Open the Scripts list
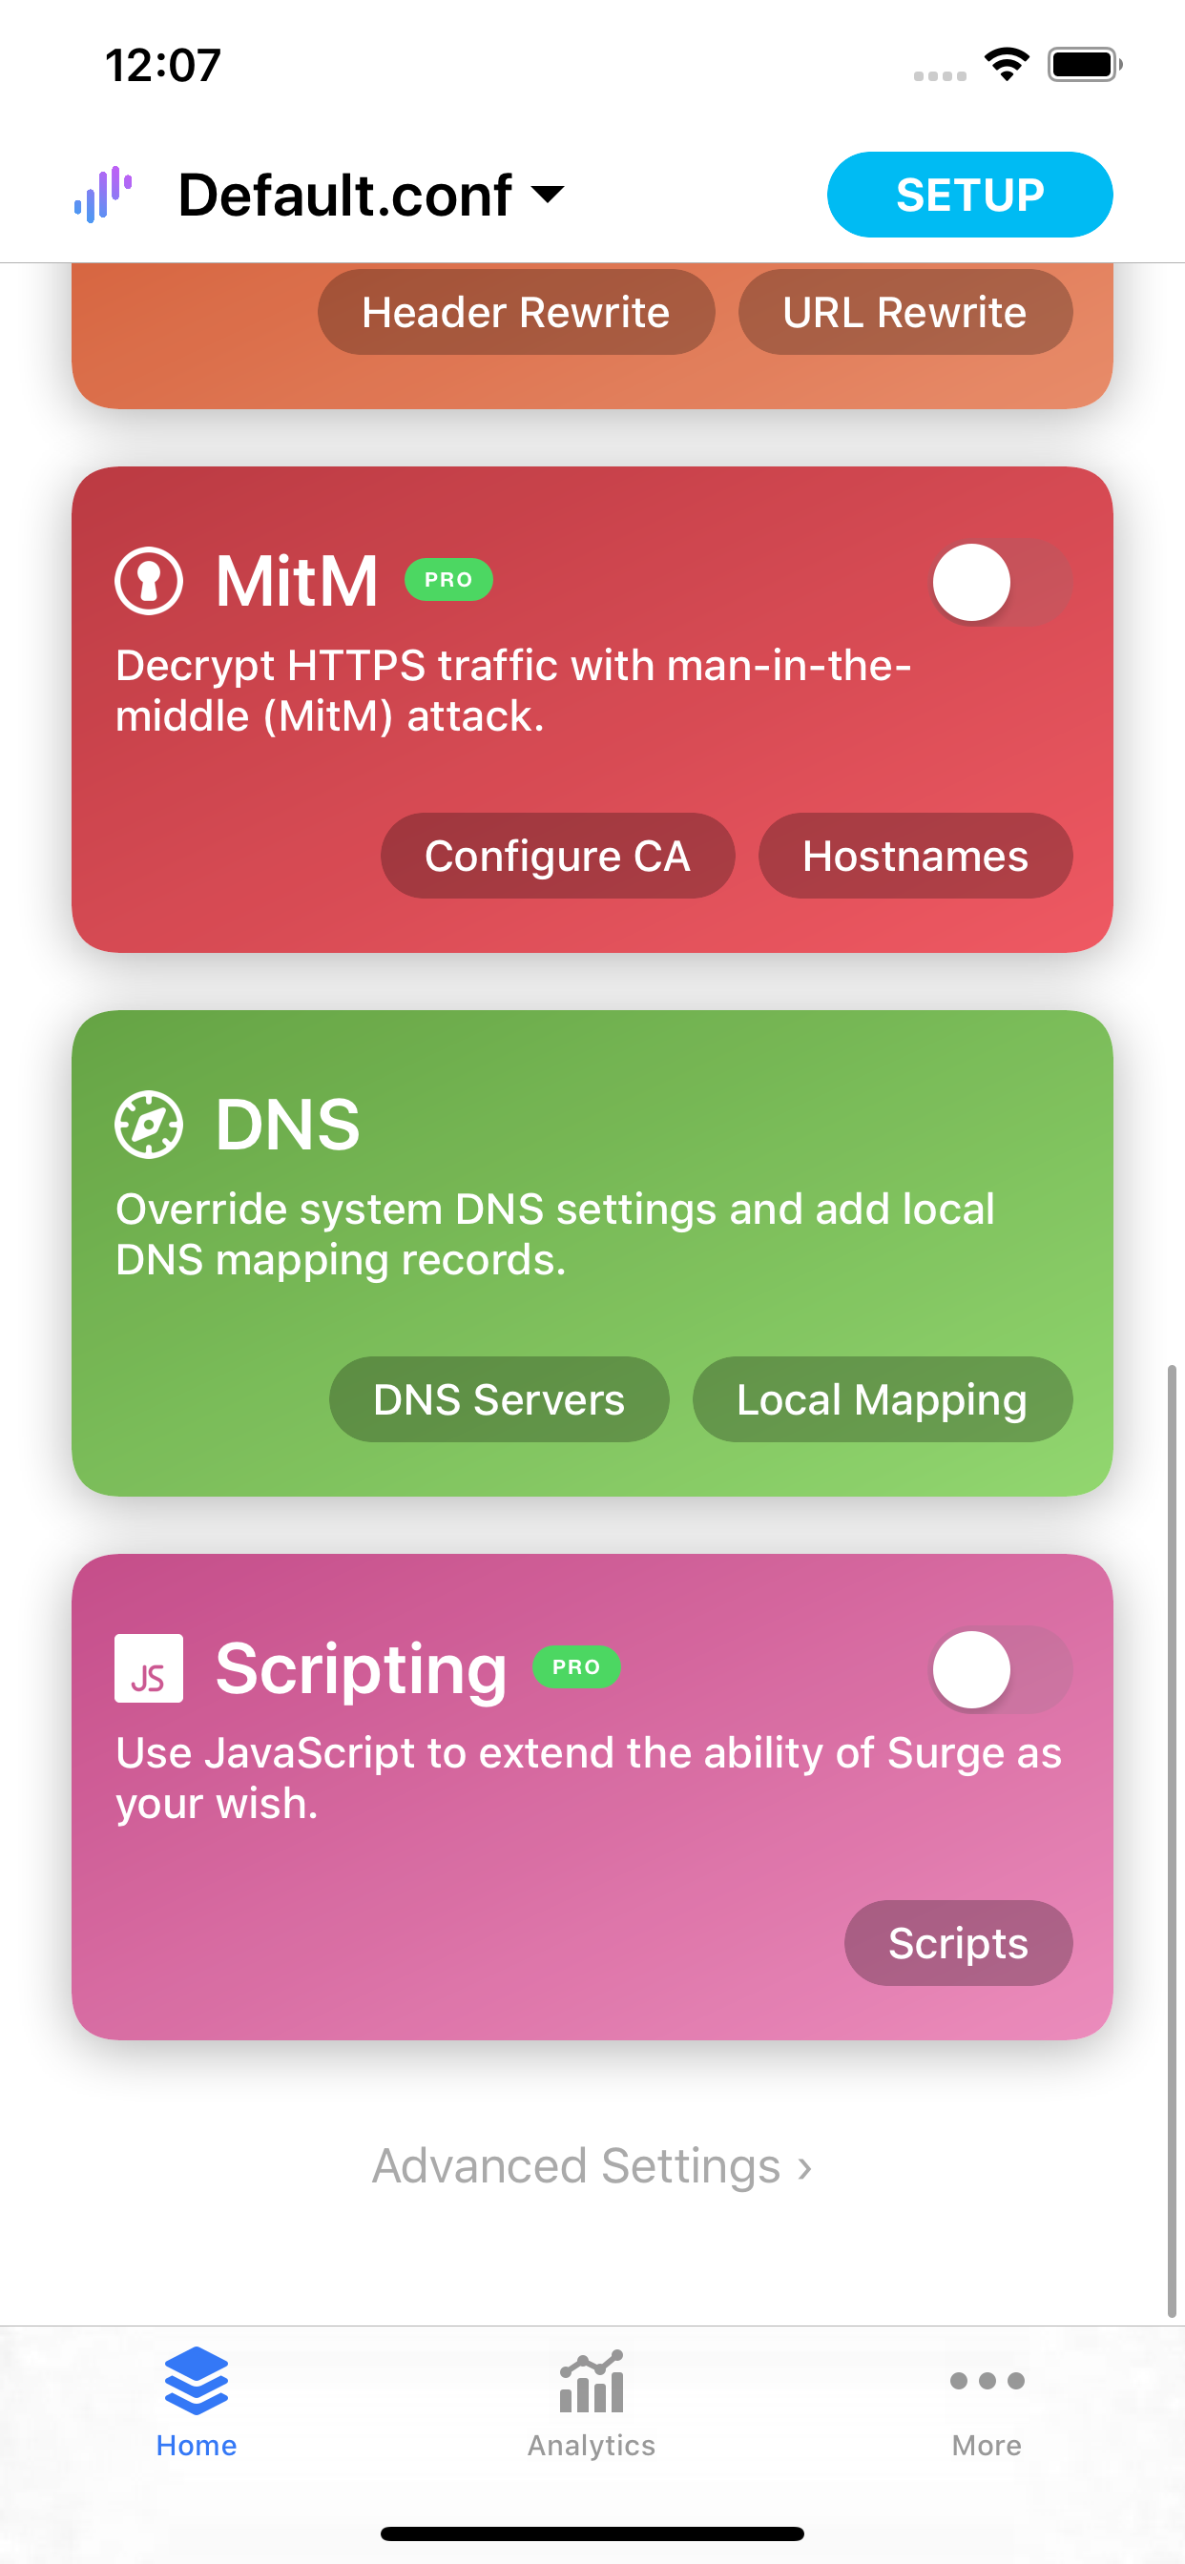The height and width of the screenshot is (2564, 1185). (958, 1943)
